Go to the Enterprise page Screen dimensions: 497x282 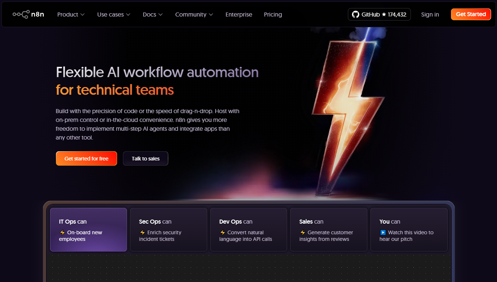pyautogui.click(x=239, y=14)
